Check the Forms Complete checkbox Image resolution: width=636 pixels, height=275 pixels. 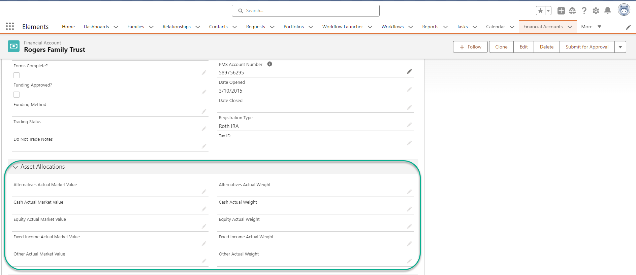tap(17, 75)
